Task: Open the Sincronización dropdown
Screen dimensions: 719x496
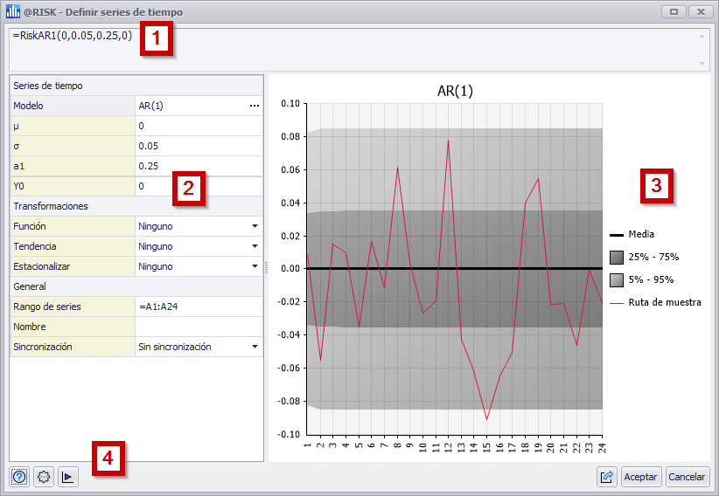Action: (255, 347)
